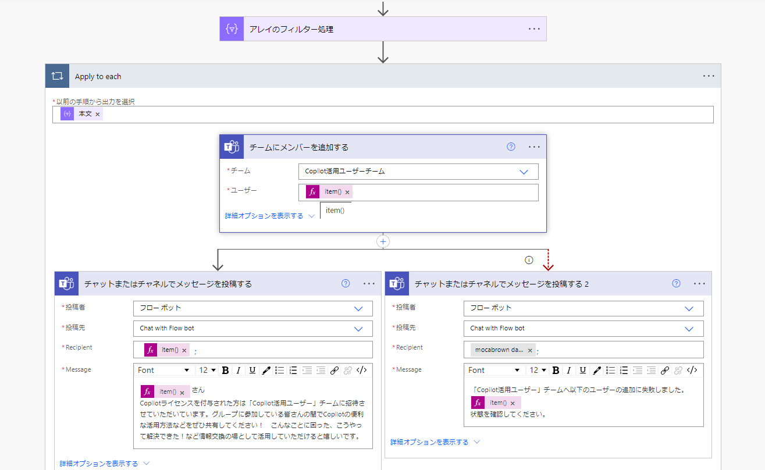
Task: Expand 投稿先 dropdown in left message action
Action: (x=358, y=329)
